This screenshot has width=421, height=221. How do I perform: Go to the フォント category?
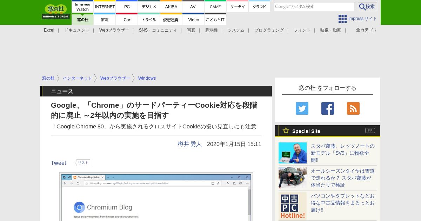[302, 30]
